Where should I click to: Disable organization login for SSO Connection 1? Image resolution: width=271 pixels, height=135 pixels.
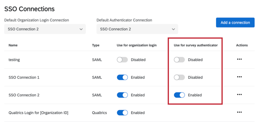pos(122,77)
